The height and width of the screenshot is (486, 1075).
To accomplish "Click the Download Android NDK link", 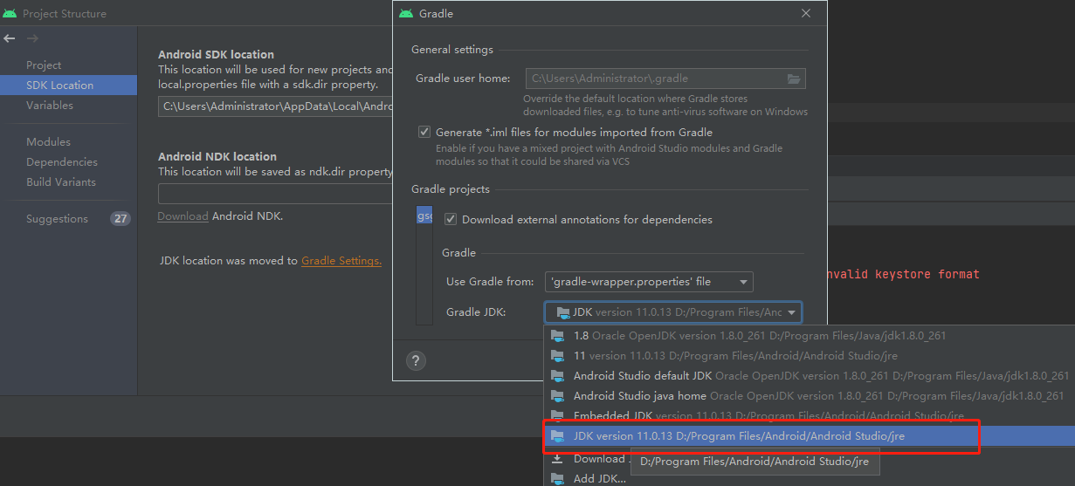I will (x=183, y=216).
